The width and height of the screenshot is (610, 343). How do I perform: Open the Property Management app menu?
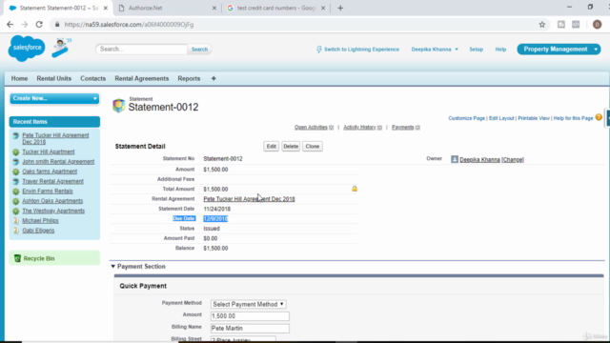tap(559, 49)
